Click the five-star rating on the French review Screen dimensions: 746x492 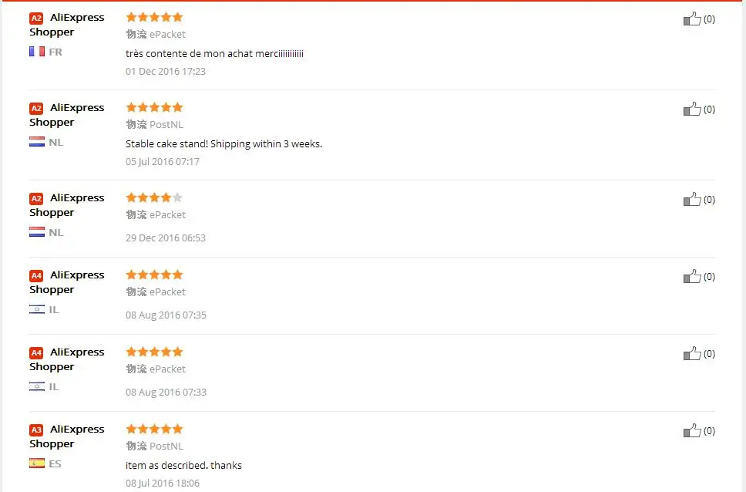[x=154, y=17]
